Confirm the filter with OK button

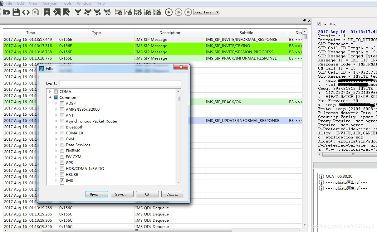[147, 194]
